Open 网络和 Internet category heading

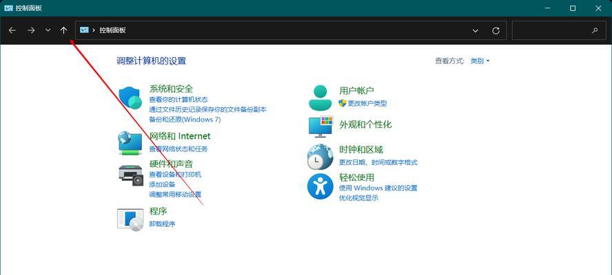[180, 136]
